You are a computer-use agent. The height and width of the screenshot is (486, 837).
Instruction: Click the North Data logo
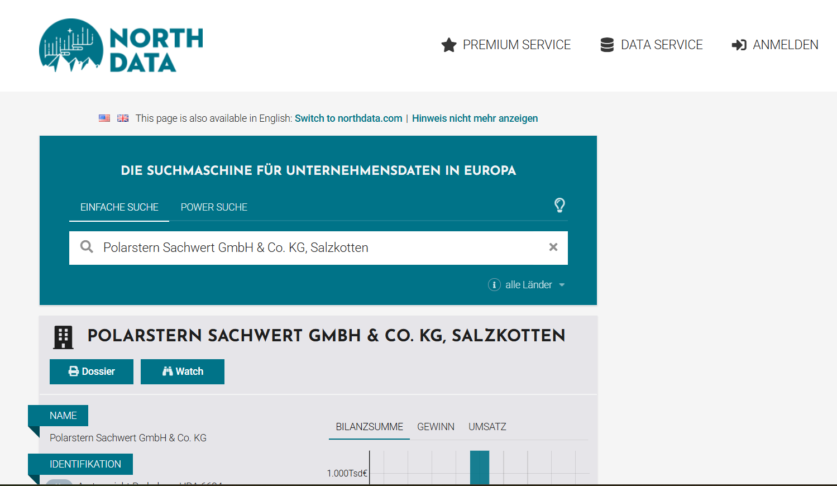pos(121,46)
